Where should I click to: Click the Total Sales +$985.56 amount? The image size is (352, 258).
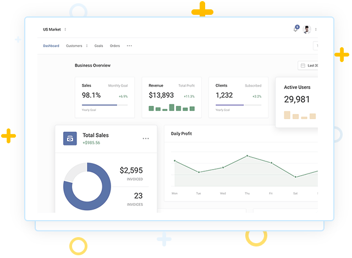pos(91,143)
